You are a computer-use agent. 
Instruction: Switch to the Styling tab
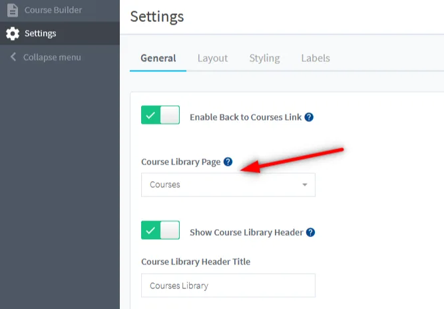tap(264, 58)
